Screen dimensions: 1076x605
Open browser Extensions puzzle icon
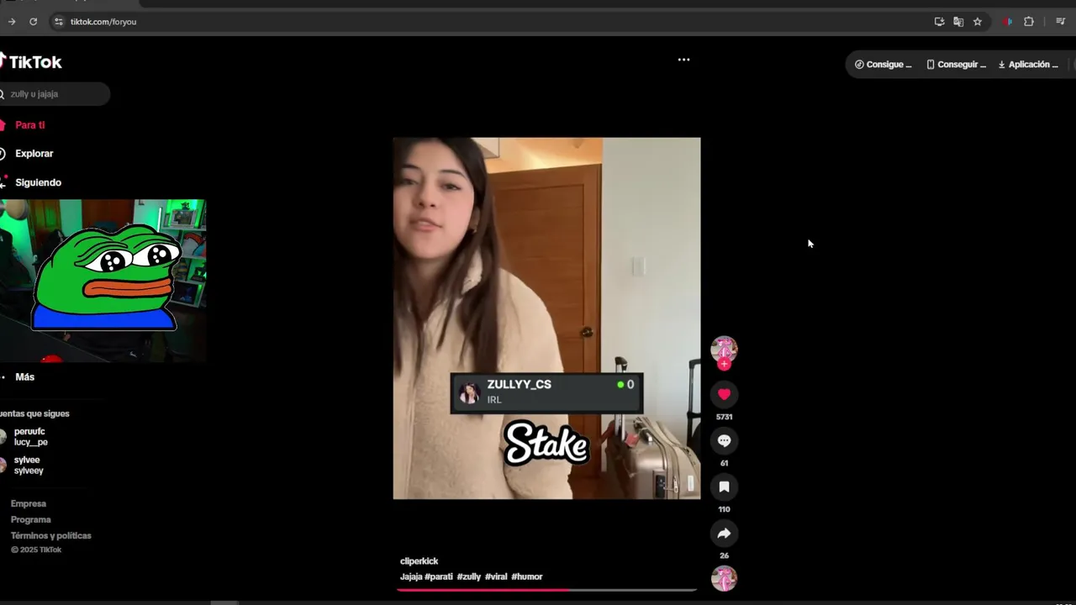[x=1029, y=22]
